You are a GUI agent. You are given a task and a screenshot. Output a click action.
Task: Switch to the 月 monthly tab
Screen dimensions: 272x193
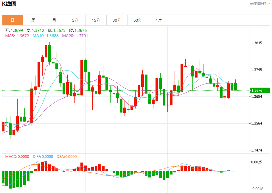[x=54, y=20]
